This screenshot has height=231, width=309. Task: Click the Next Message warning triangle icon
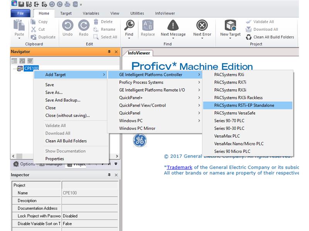tap(173, 25)
